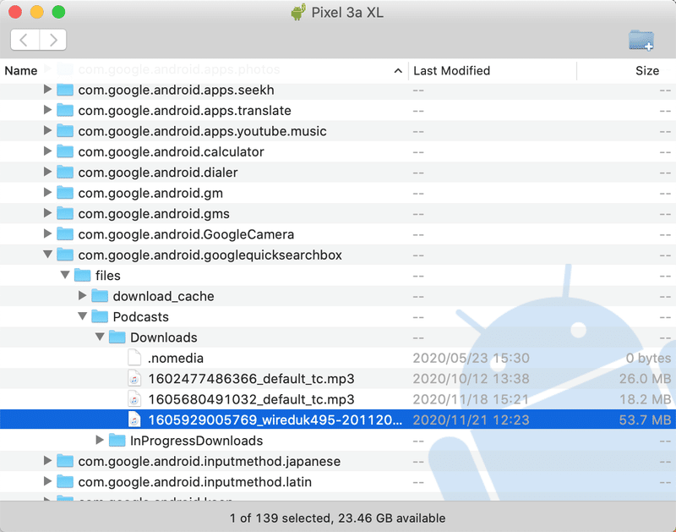Screen dimensions: 676x532
Task: Expand the InProgressDownloads folder
Action: [x=100, y=440]
